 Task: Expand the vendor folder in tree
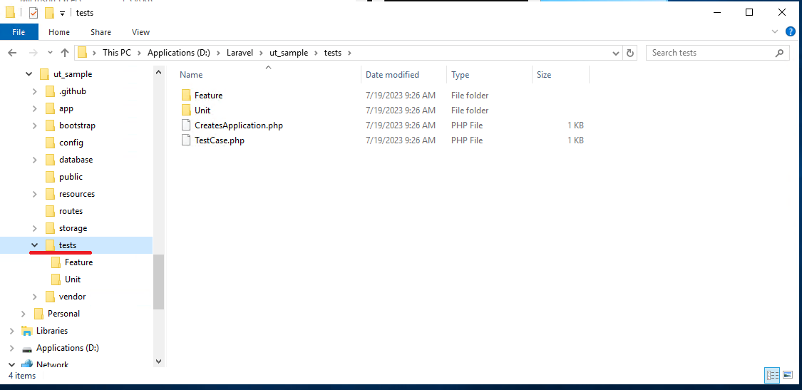(x=35, y=297)
